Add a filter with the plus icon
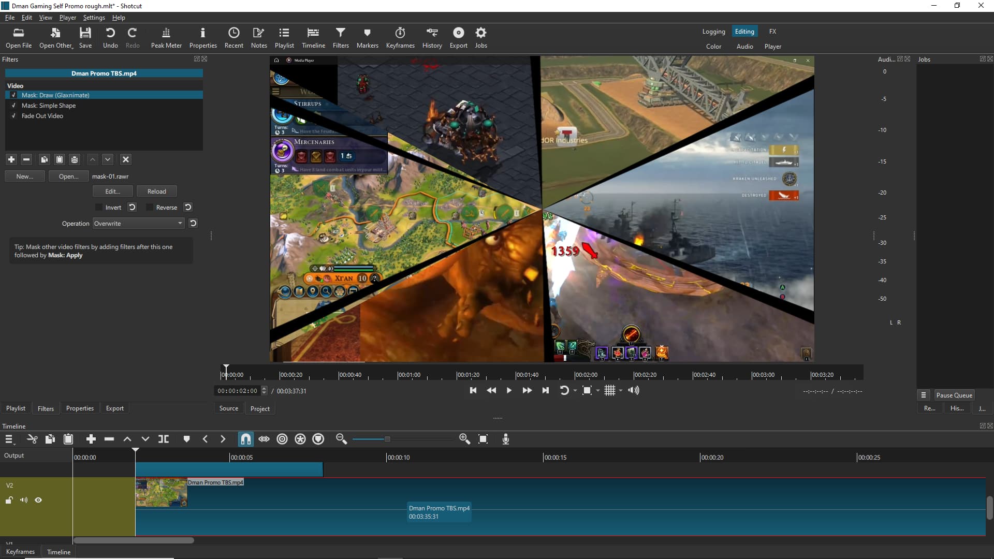This screenshot has height=559, width=994. pyautogui.click(x=11, y=159)
